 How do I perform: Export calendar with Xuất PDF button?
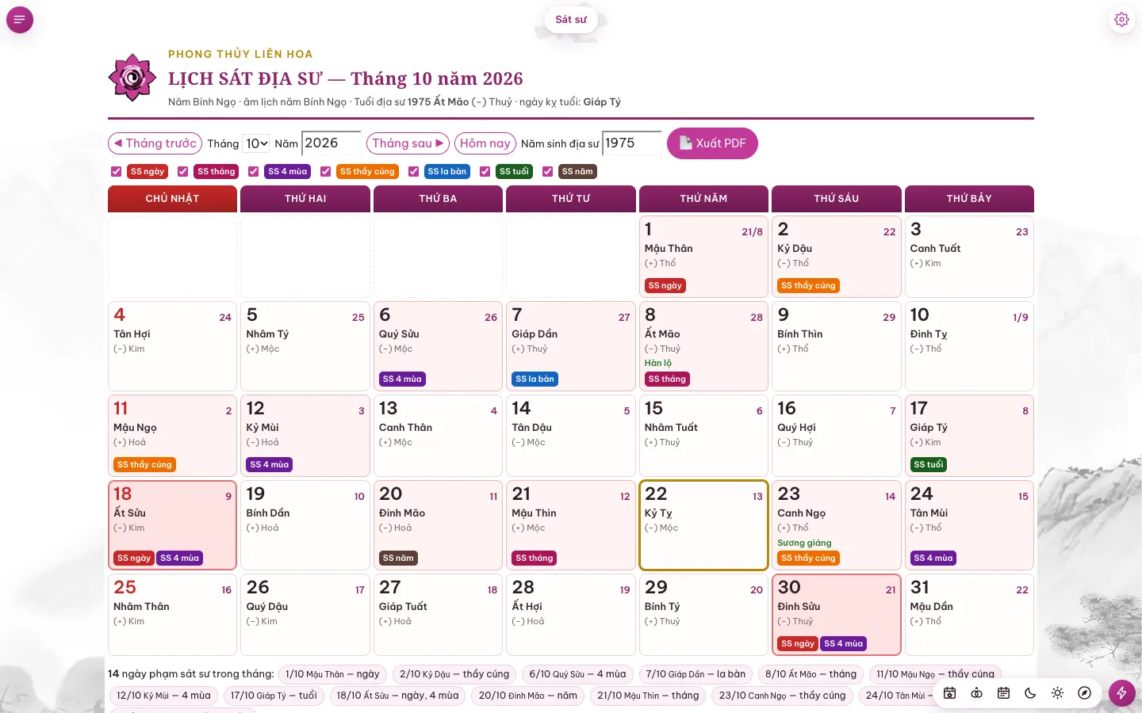coord(712,143)
